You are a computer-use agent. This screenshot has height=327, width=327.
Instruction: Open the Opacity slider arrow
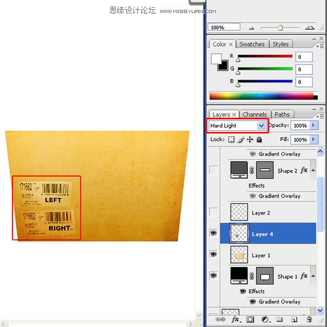coord(314,125)
